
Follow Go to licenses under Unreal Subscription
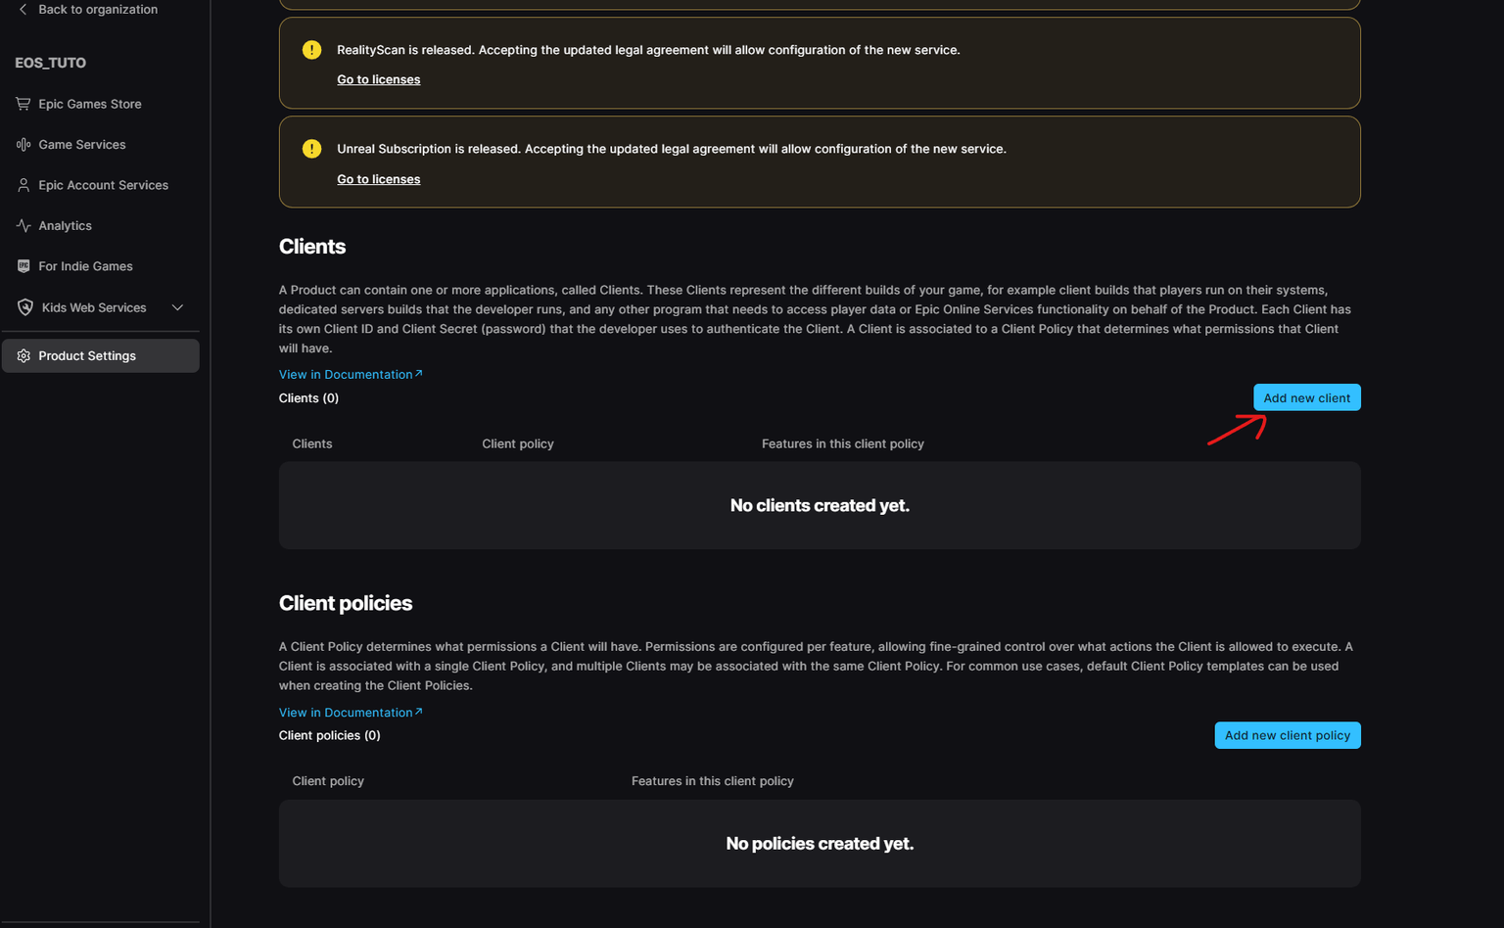(378, 179)
